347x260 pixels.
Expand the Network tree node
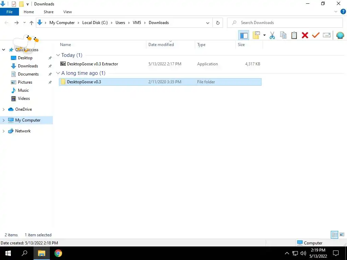[x=3, y=131]
